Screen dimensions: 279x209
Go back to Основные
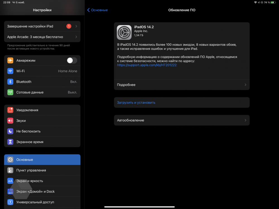(97, 10)
